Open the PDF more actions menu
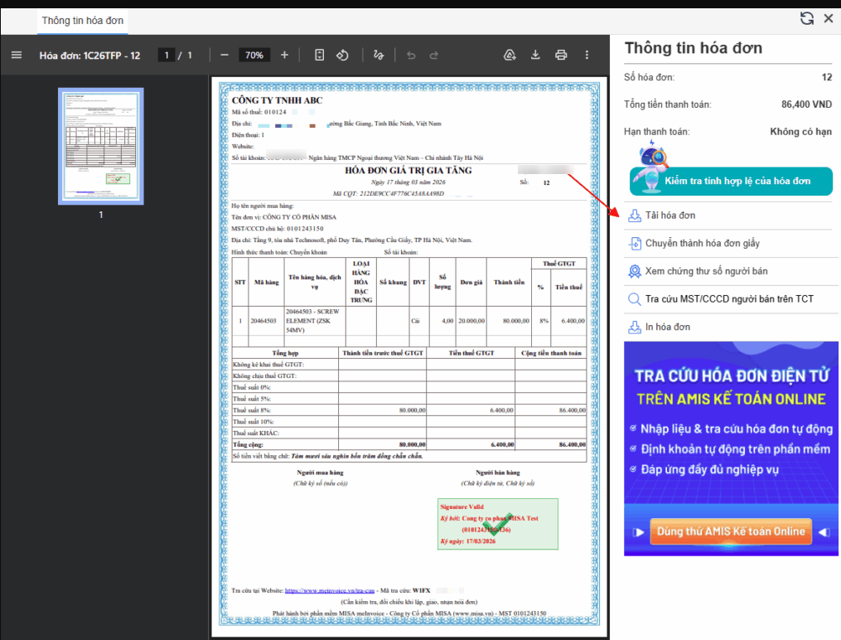Viewport: 841px width, 640px height. [x=587, y=56]
